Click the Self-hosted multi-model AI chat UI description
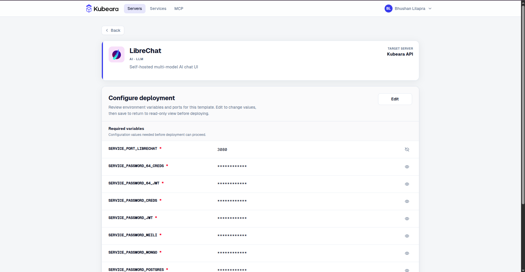The width and height of the screenshot is (525, 272). (164, 67)
